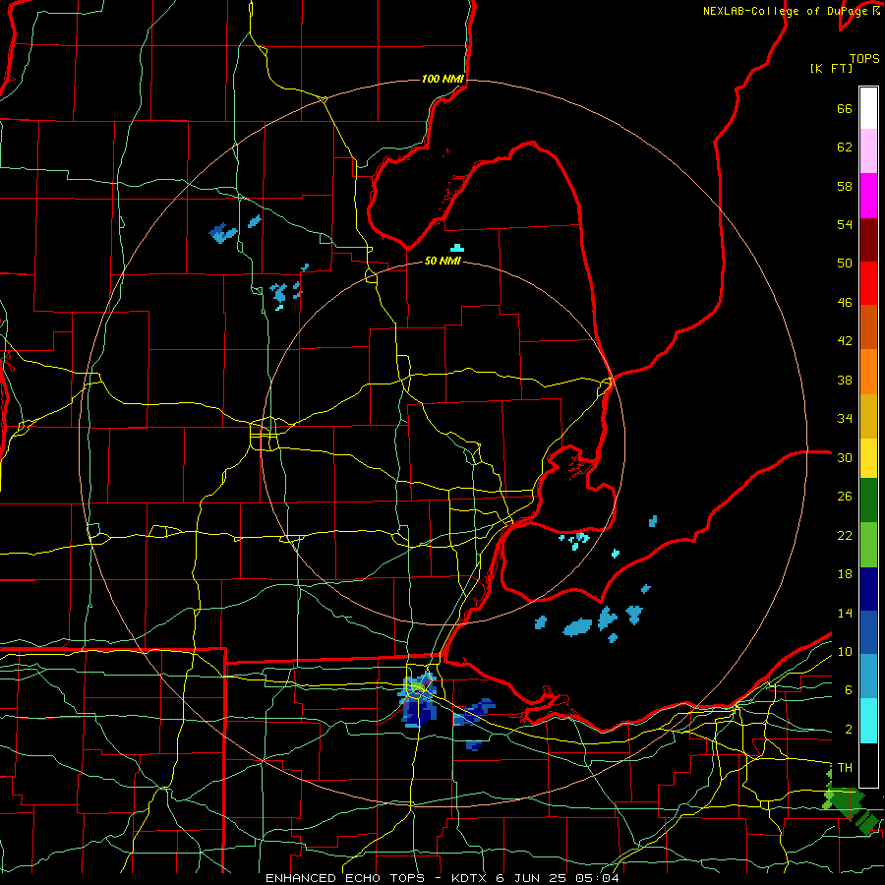
Task: Click the 05:04 timestamp
Action: 597,878
